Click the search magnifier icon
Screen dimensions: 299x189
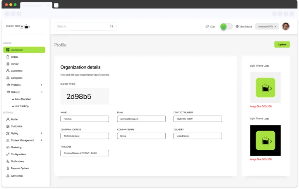pyautogui.click(x=112, y=26)
